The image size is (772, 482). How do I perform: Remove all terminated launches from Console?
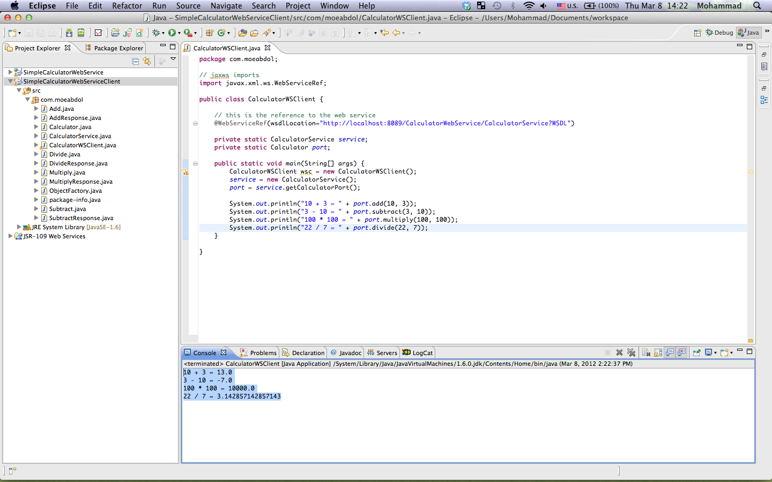click(632, 352)
